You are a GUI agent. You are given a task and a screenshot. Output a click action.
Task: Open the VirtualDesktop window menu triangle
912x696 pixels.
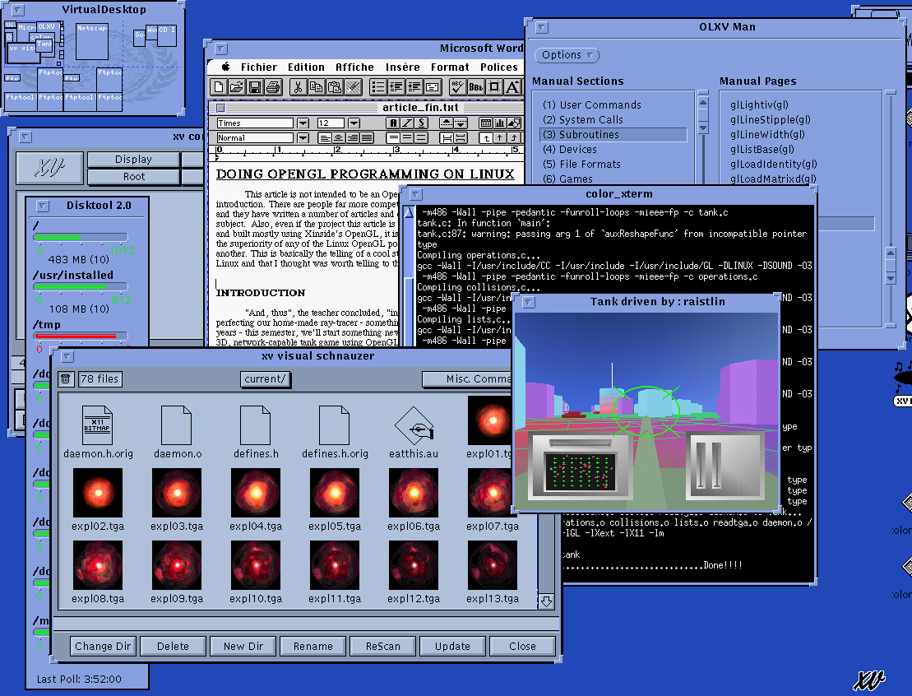pos(17,10)
